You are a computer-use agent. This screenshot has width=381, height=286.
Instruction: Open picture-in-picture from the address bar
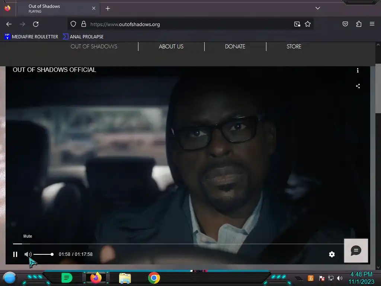[x=297, y=24]
